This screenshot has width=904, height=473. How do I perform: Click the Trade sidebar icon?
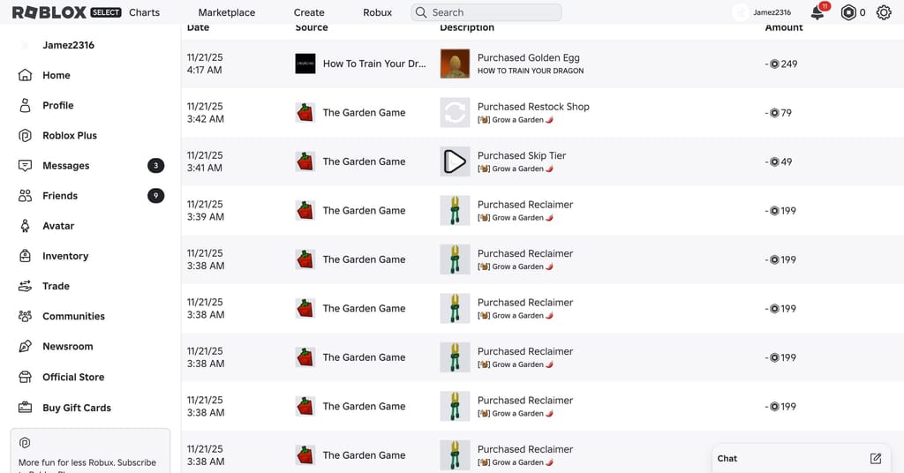coord(25,286)
